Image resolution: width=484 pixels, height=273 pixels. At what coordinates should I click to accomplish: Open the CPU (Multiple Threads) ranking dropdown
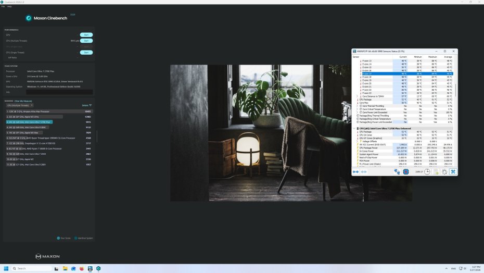[x=20, y=105]
